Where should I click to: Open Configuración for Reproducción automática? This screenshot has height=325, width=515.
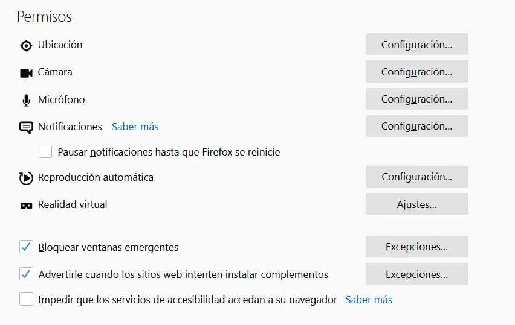point(416,177)
